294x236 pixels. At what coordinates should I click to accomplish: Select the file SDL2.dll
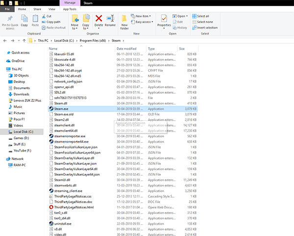[123, 92]
